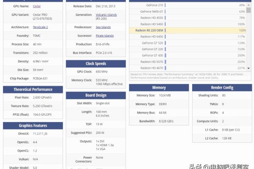The image size is (254, 169).
Task: Click the scroll down arrow in performance list
Action: pyautogui.click(x=248, y=68)
